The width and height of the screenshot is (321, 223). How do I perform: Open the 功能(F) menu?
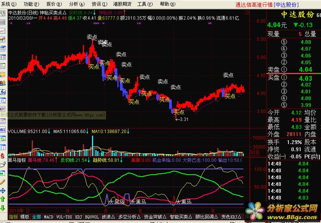31,4
